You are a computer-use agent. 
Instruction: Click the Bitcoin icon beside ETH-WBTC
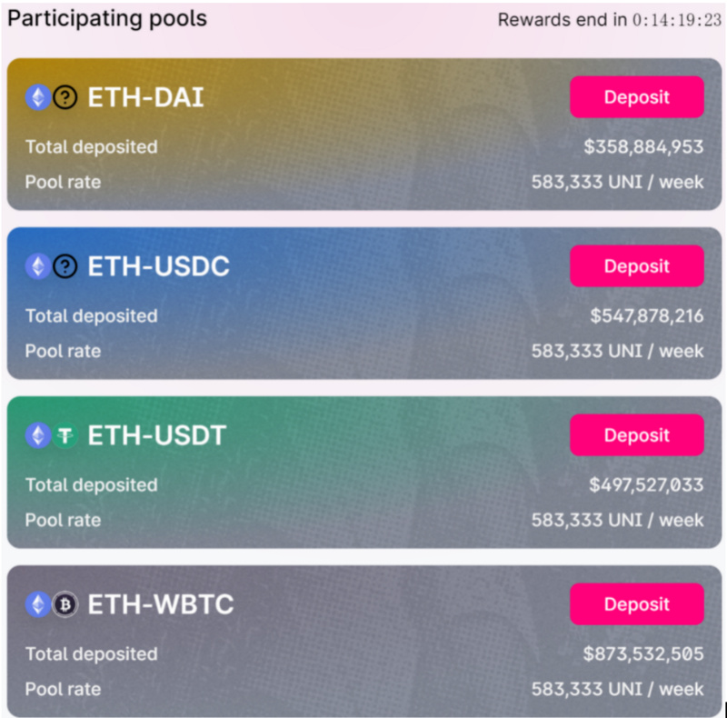pos(65,603)
